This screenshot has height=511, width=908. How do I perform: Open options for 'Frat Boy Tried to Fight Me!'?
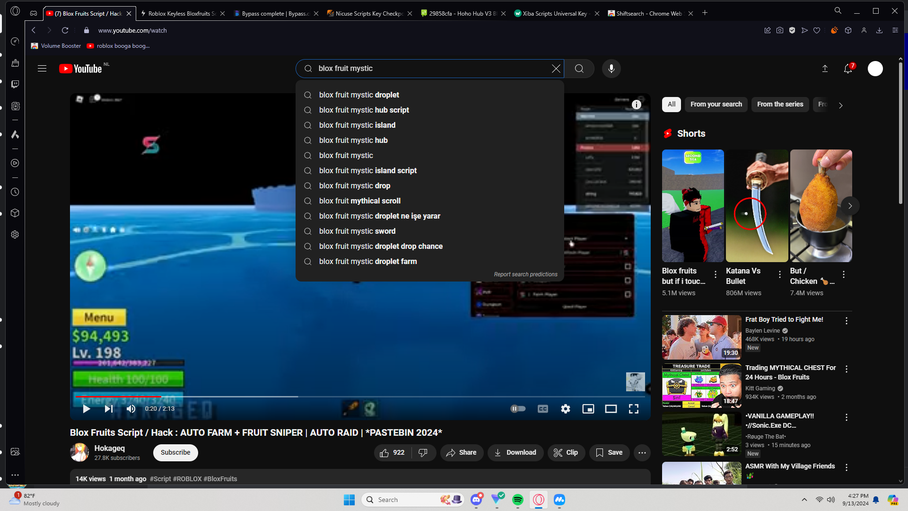[x=847, y=321]
